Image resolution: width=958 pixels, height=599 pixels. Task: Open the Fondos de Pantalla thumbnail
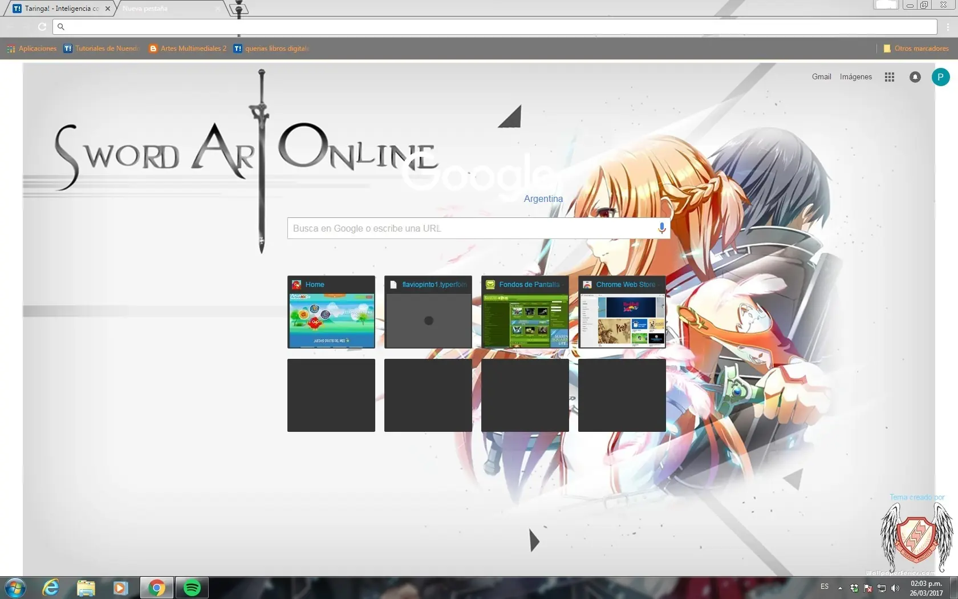(x=525, y=312)
